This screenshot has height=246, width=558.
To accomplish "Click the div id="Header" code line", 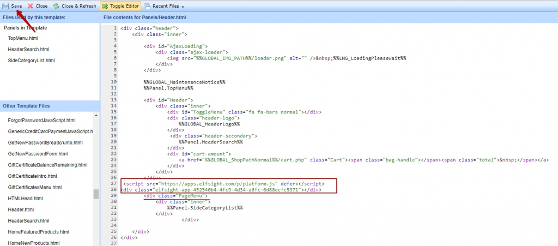I will click(168, 100).
